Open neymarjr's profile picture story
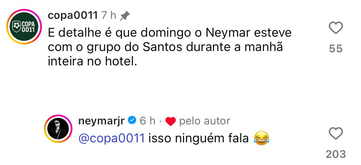The height and width of the screenshot is (165, 361). [x=58, y=129]
